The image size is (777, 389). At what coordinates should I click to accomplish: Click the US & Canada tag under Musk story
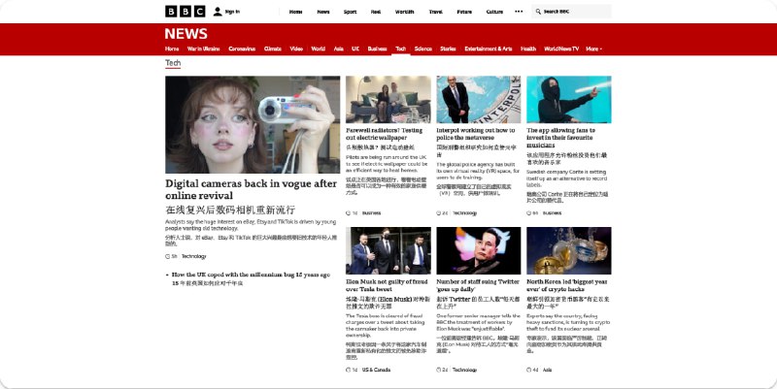(x=376, y=369)
